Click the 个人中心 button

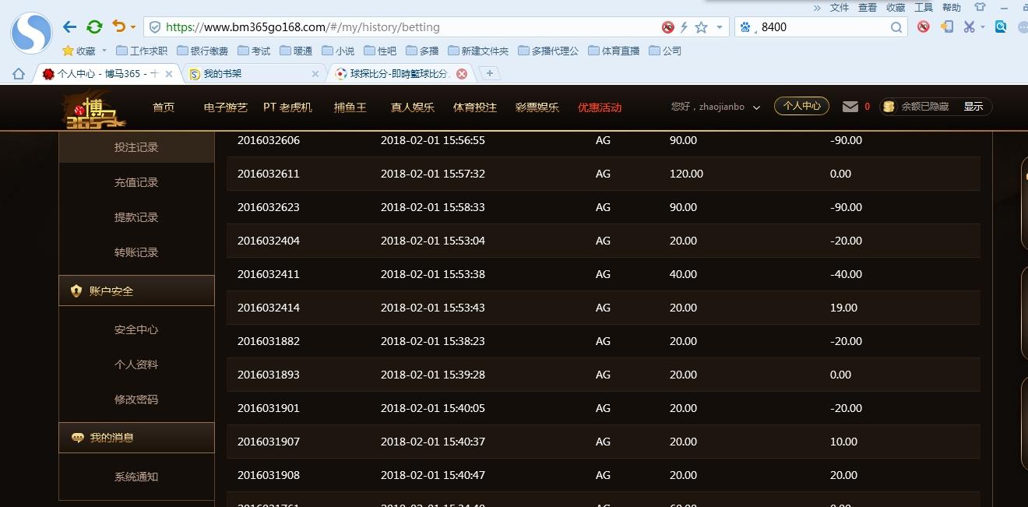801,106
